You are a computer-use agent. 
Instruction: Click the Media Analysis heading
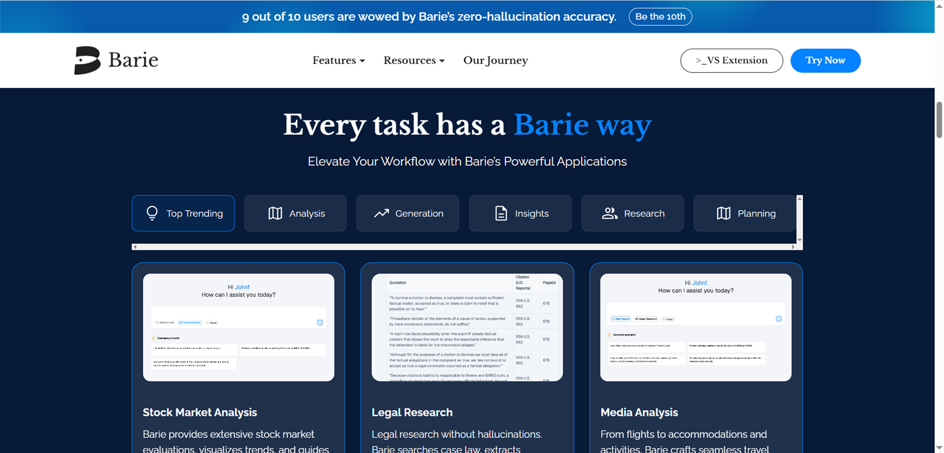(x=639, y=413)
